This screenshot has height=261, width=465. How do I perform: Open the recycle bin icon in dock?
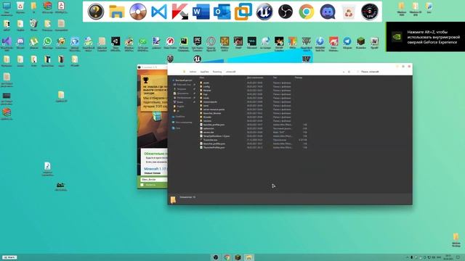tap(349, 12)
